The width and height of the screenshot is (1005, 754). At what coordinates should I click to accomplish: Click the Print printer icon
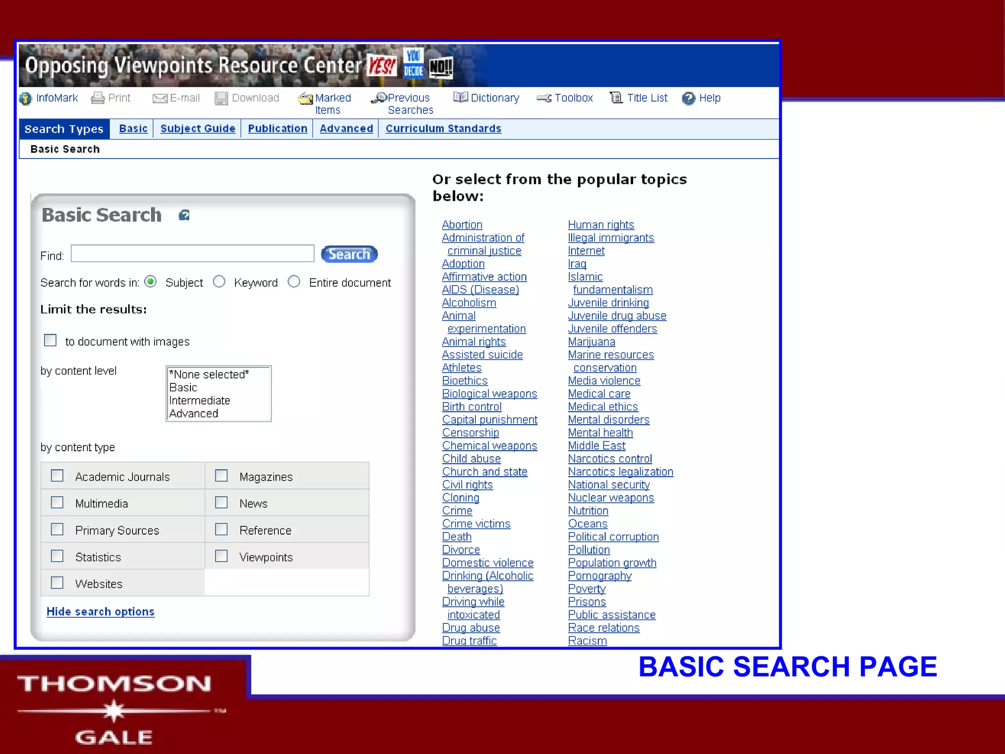[x=98, y=98]
